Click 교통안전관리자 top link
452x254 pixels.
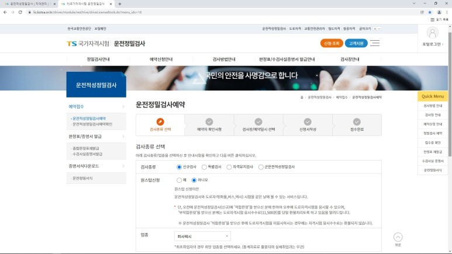pyautogui.click(x=315, y=29)
